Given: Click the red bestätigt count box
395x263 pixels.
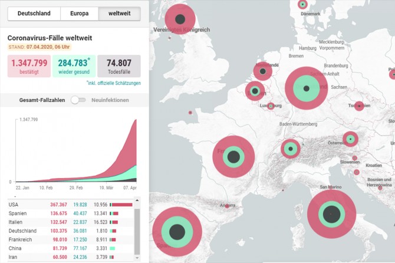Looking at the screenshot, I should 28,66.
